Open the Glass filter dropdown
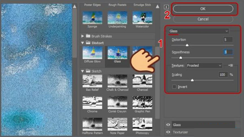244x137 pixels. pyautogui.click(x=199, y=31)
